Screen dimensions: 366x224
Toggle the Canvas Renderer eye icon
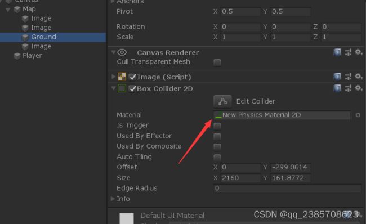pos(122,52)
